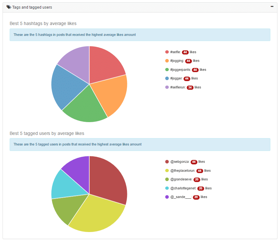The width and height of the screenshot is (280, 241).
Task: Select the green #joggerpants pie slice
Action: pyautogui.click(x=86, y=106)
